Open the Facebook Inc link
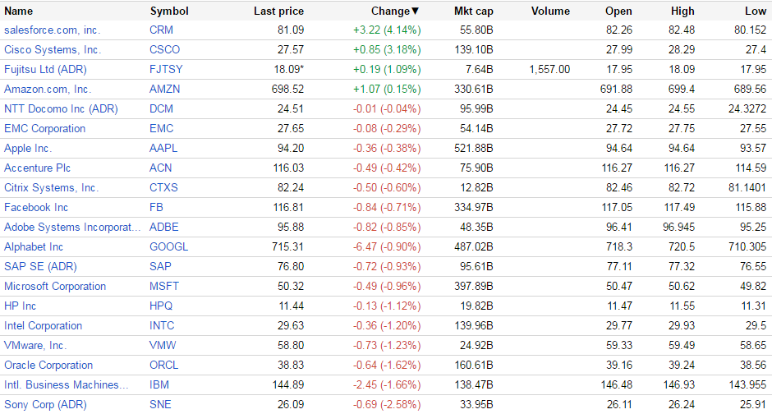772x414 pixels. click(x=36, y=207)
